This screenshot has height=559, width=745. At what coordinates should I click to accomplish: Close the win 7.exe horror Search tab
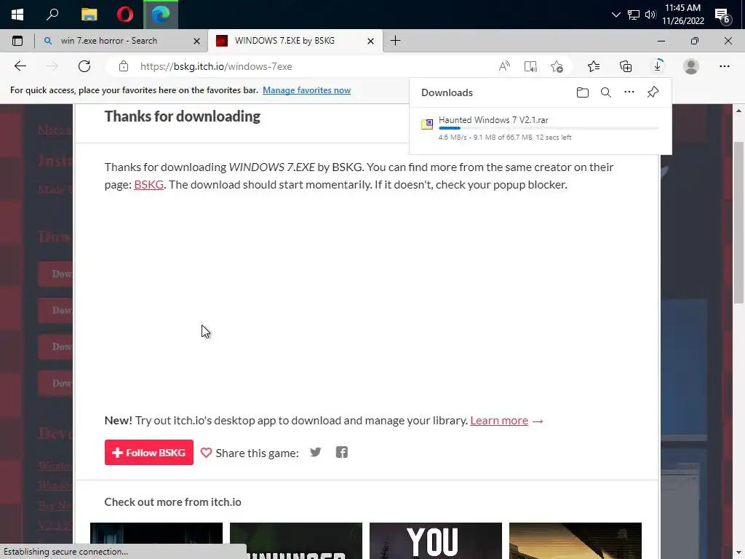pyautogui.click(x=196, y=41)
